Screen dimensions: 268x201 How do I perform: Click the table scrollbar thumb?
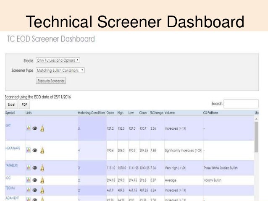click(256, 137)
